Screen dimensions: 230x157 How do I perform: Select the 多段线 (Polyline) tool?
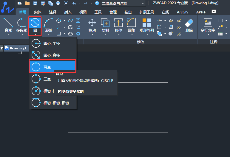(x=22, y=25)
